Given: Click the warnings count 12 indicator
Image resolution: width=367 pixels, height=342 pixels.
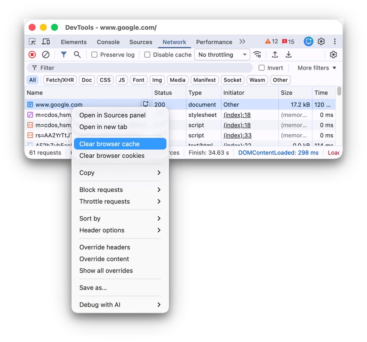Looking at the screenshot, I should (x=271, y=42).
